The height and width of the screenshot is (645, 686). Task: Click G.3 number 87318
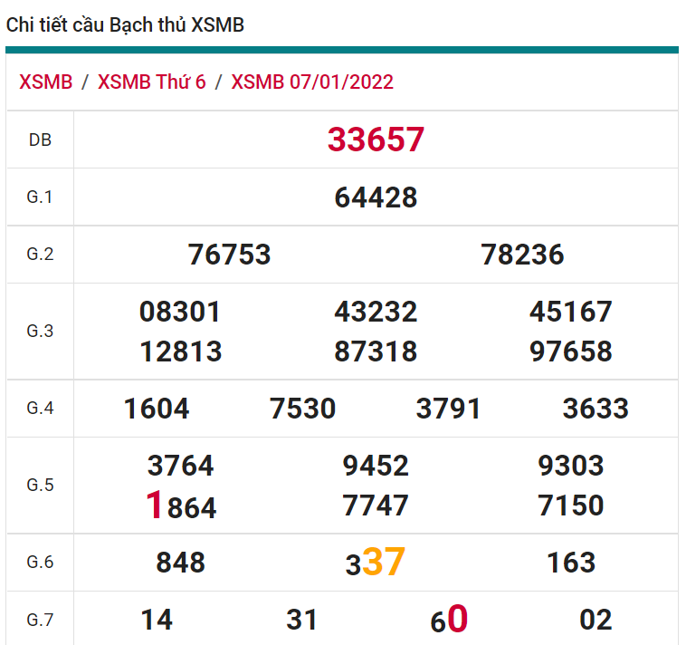(376, 351)
